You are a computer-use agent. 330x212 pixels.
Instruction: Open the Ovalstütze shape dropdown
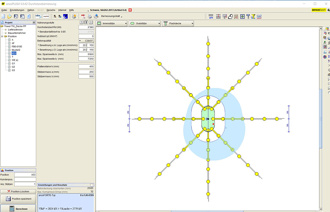pos(145,23)
